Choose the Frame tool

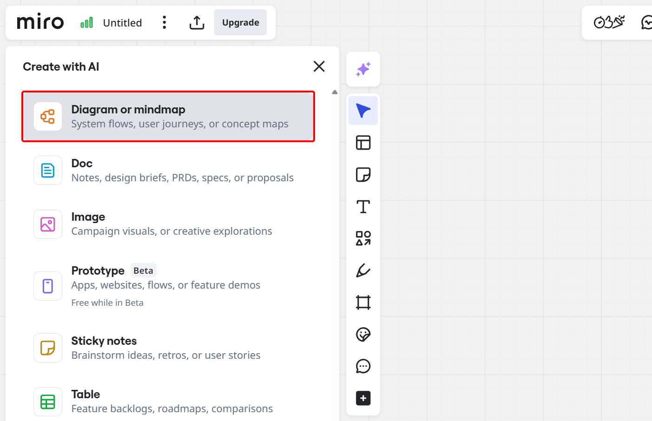[x=363, y=302]
